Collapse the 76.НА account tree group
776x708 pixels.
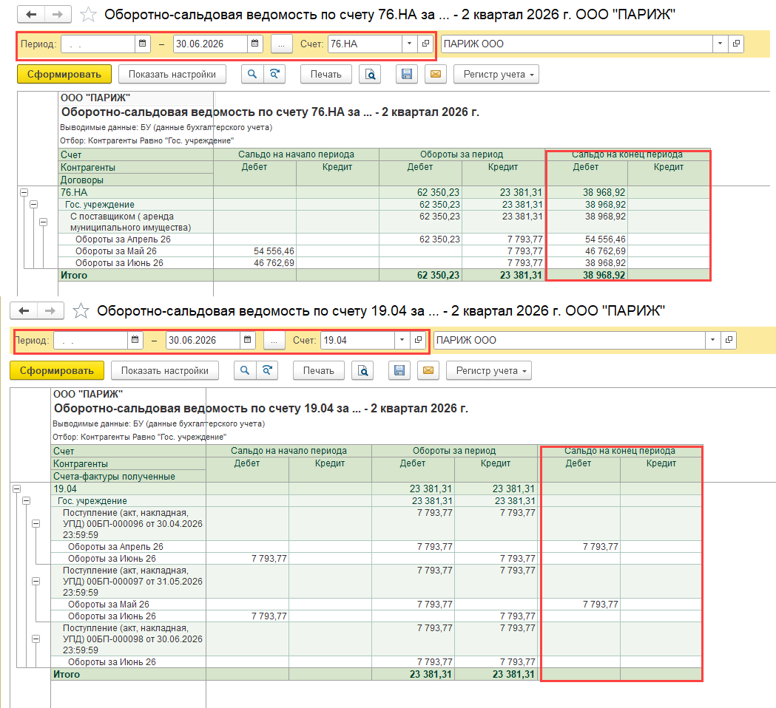click(24, 192)
